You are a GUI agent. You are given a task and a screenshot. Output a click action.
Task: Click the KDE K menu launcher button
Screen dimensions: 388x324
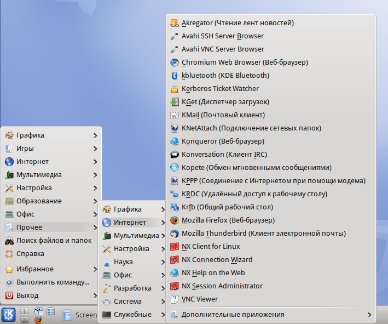pos(9,315)
